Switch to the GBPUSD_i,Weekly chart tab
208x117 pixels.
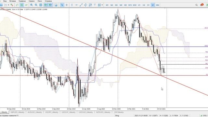tap(17, 112)
